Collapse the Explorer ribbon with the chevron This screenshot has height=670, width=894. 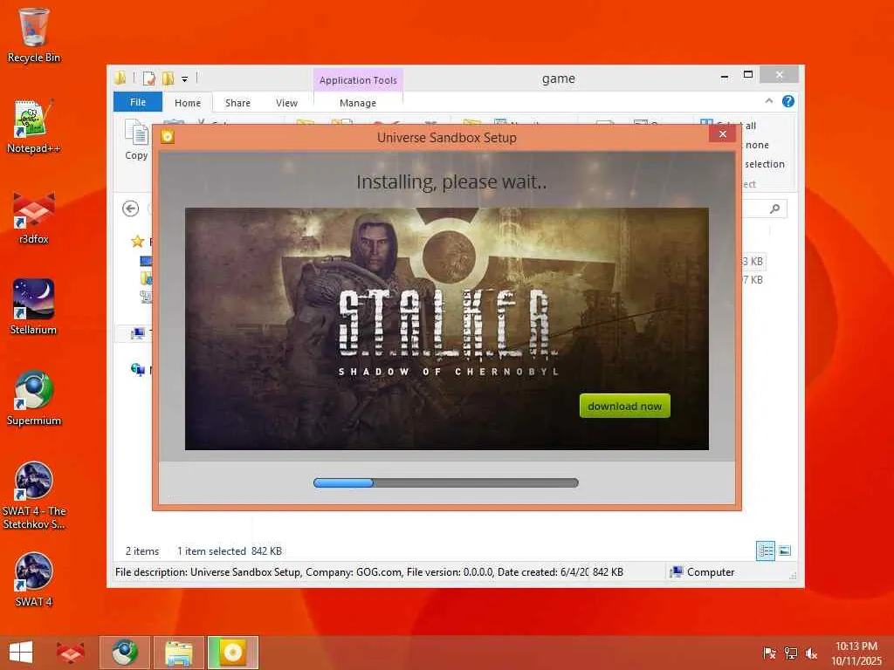click(769, 101)
